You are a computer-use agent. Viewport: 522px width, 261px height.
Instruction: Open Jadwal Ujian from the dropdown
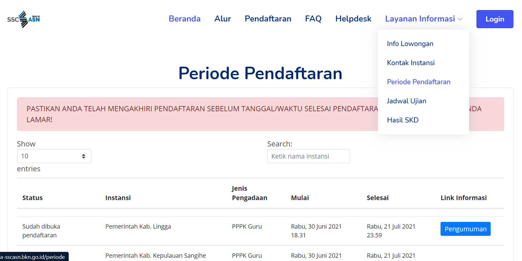coord(406,101)
